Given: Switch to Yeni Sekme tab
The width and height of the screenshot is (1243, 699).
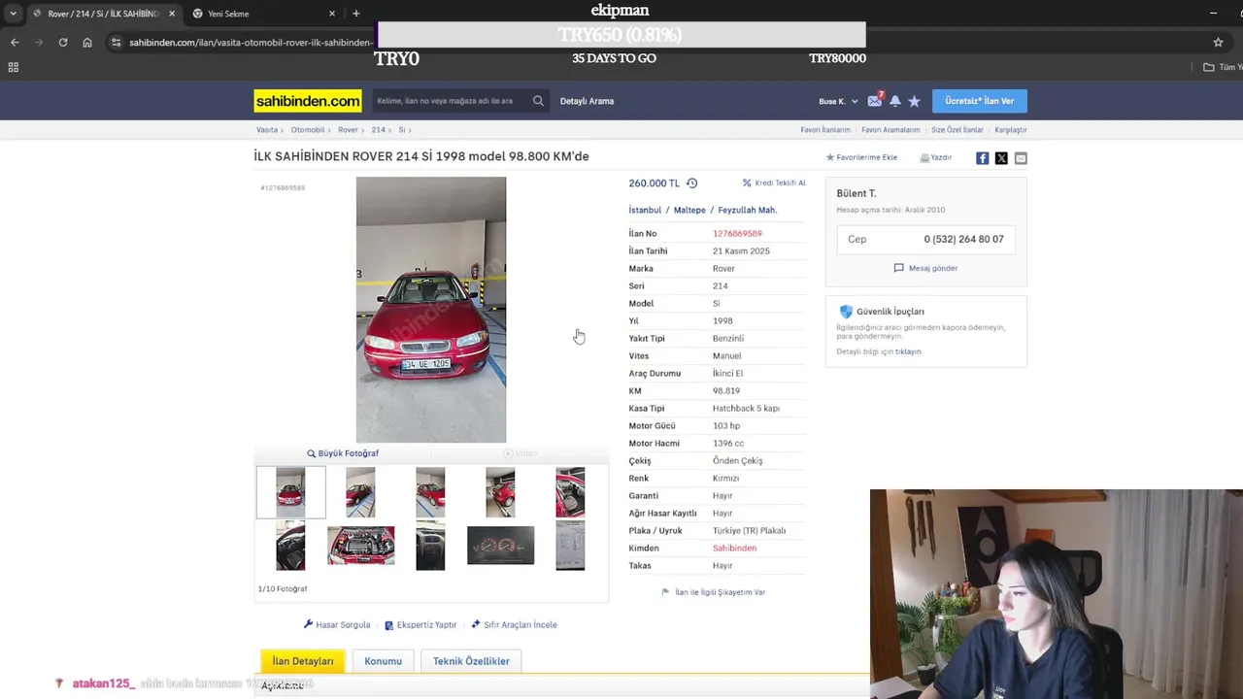Looking at the screenshot, I should coord(262,14).
